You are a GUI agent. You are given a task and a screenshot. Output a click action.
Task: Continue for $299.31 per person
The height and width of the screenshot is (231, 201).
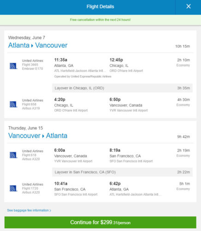tap(100, 222)
